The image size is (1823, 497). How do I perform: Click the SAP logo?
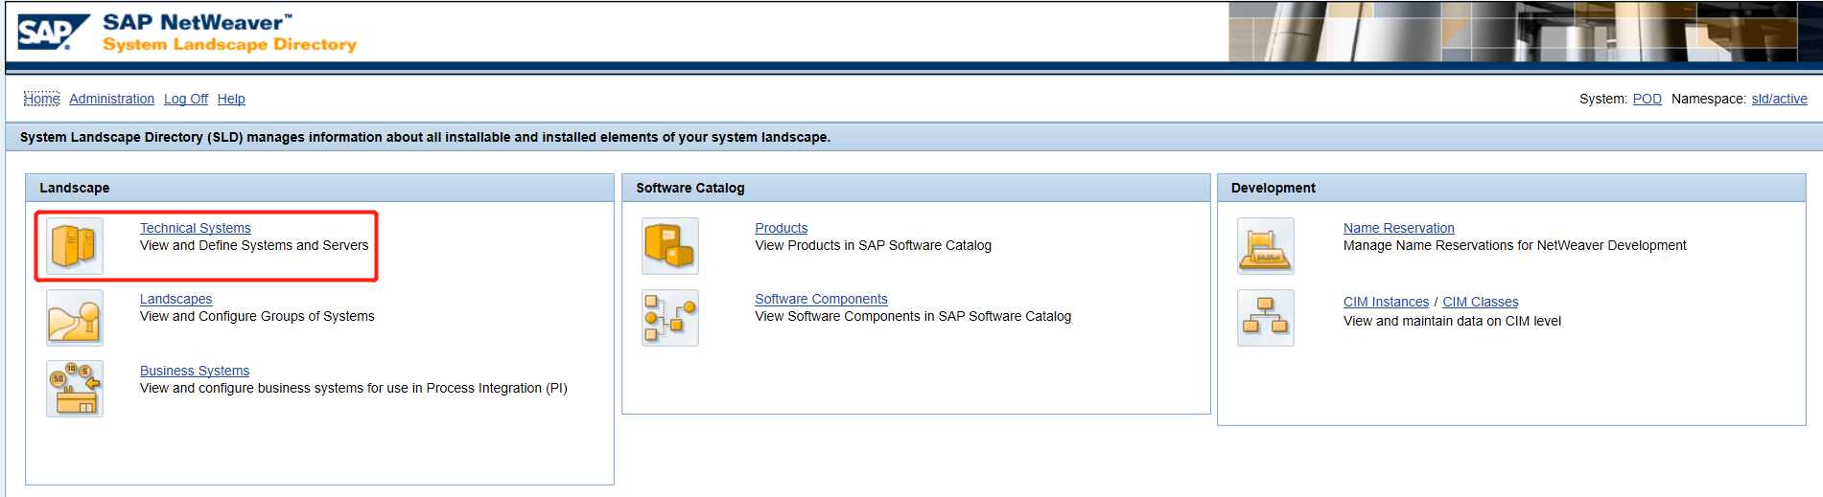click(x=54, y=33)
